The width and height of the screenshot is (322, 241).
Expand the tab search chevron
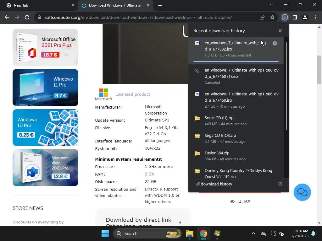point(271,4)
